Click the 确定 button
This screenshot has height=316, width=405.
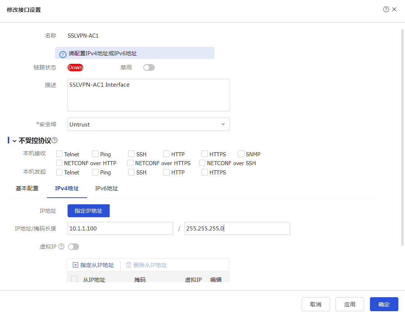pyautogui.click(x=384, y=304)
